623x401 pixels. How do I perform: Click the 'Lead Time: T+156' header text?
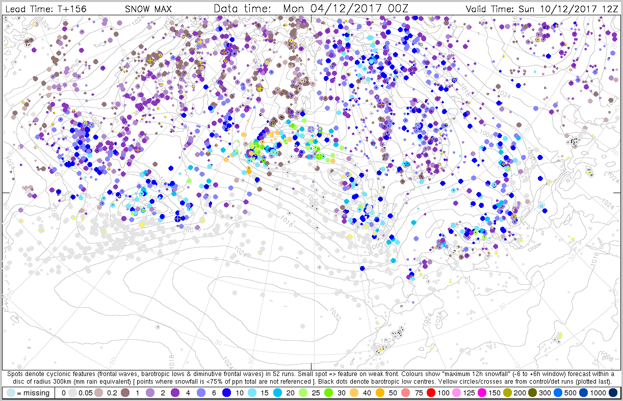[46, 9]
